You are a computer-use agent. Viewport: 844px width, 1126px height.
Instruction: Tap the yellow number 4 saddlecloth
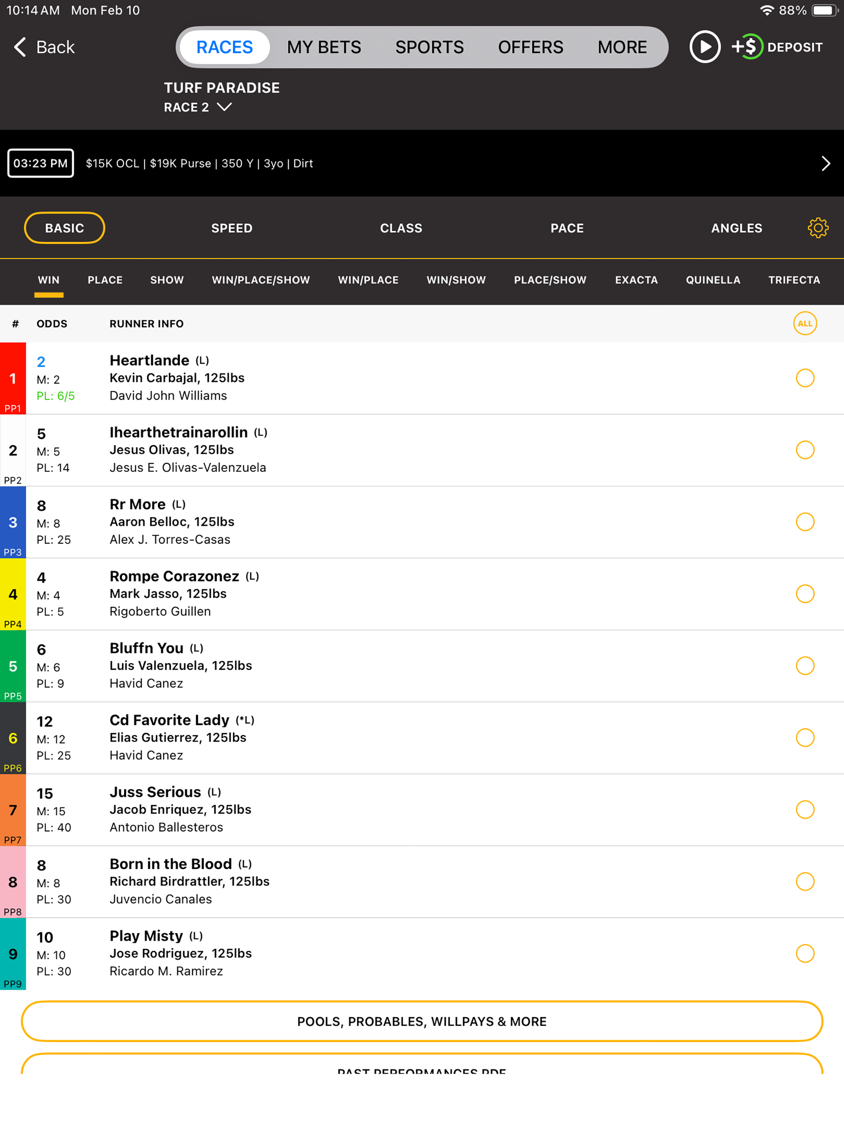[x=13, y=594]
